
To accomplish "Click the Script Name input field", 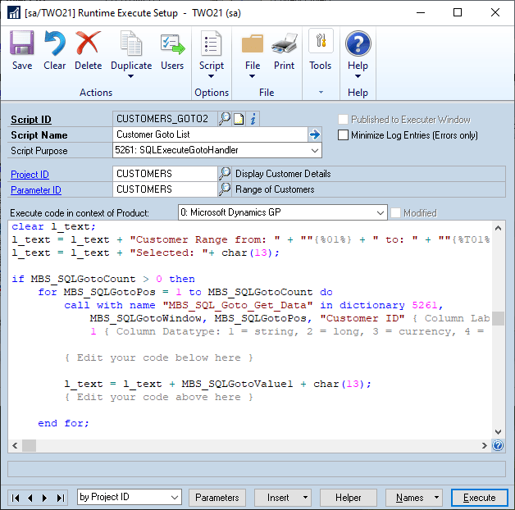I will 210,134.
